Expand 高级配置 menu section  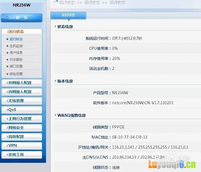point(22,137)
